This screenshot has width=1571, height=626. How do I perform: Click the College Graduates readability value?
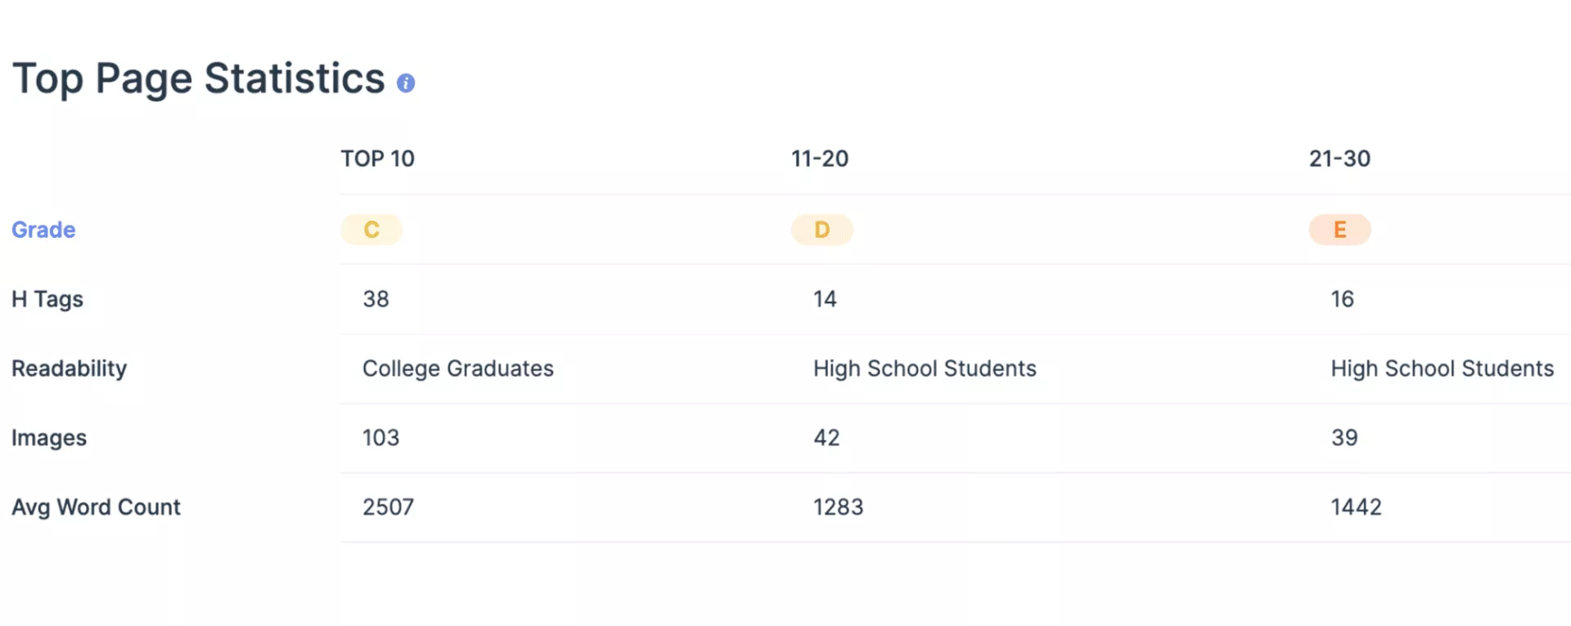[457, 369]
